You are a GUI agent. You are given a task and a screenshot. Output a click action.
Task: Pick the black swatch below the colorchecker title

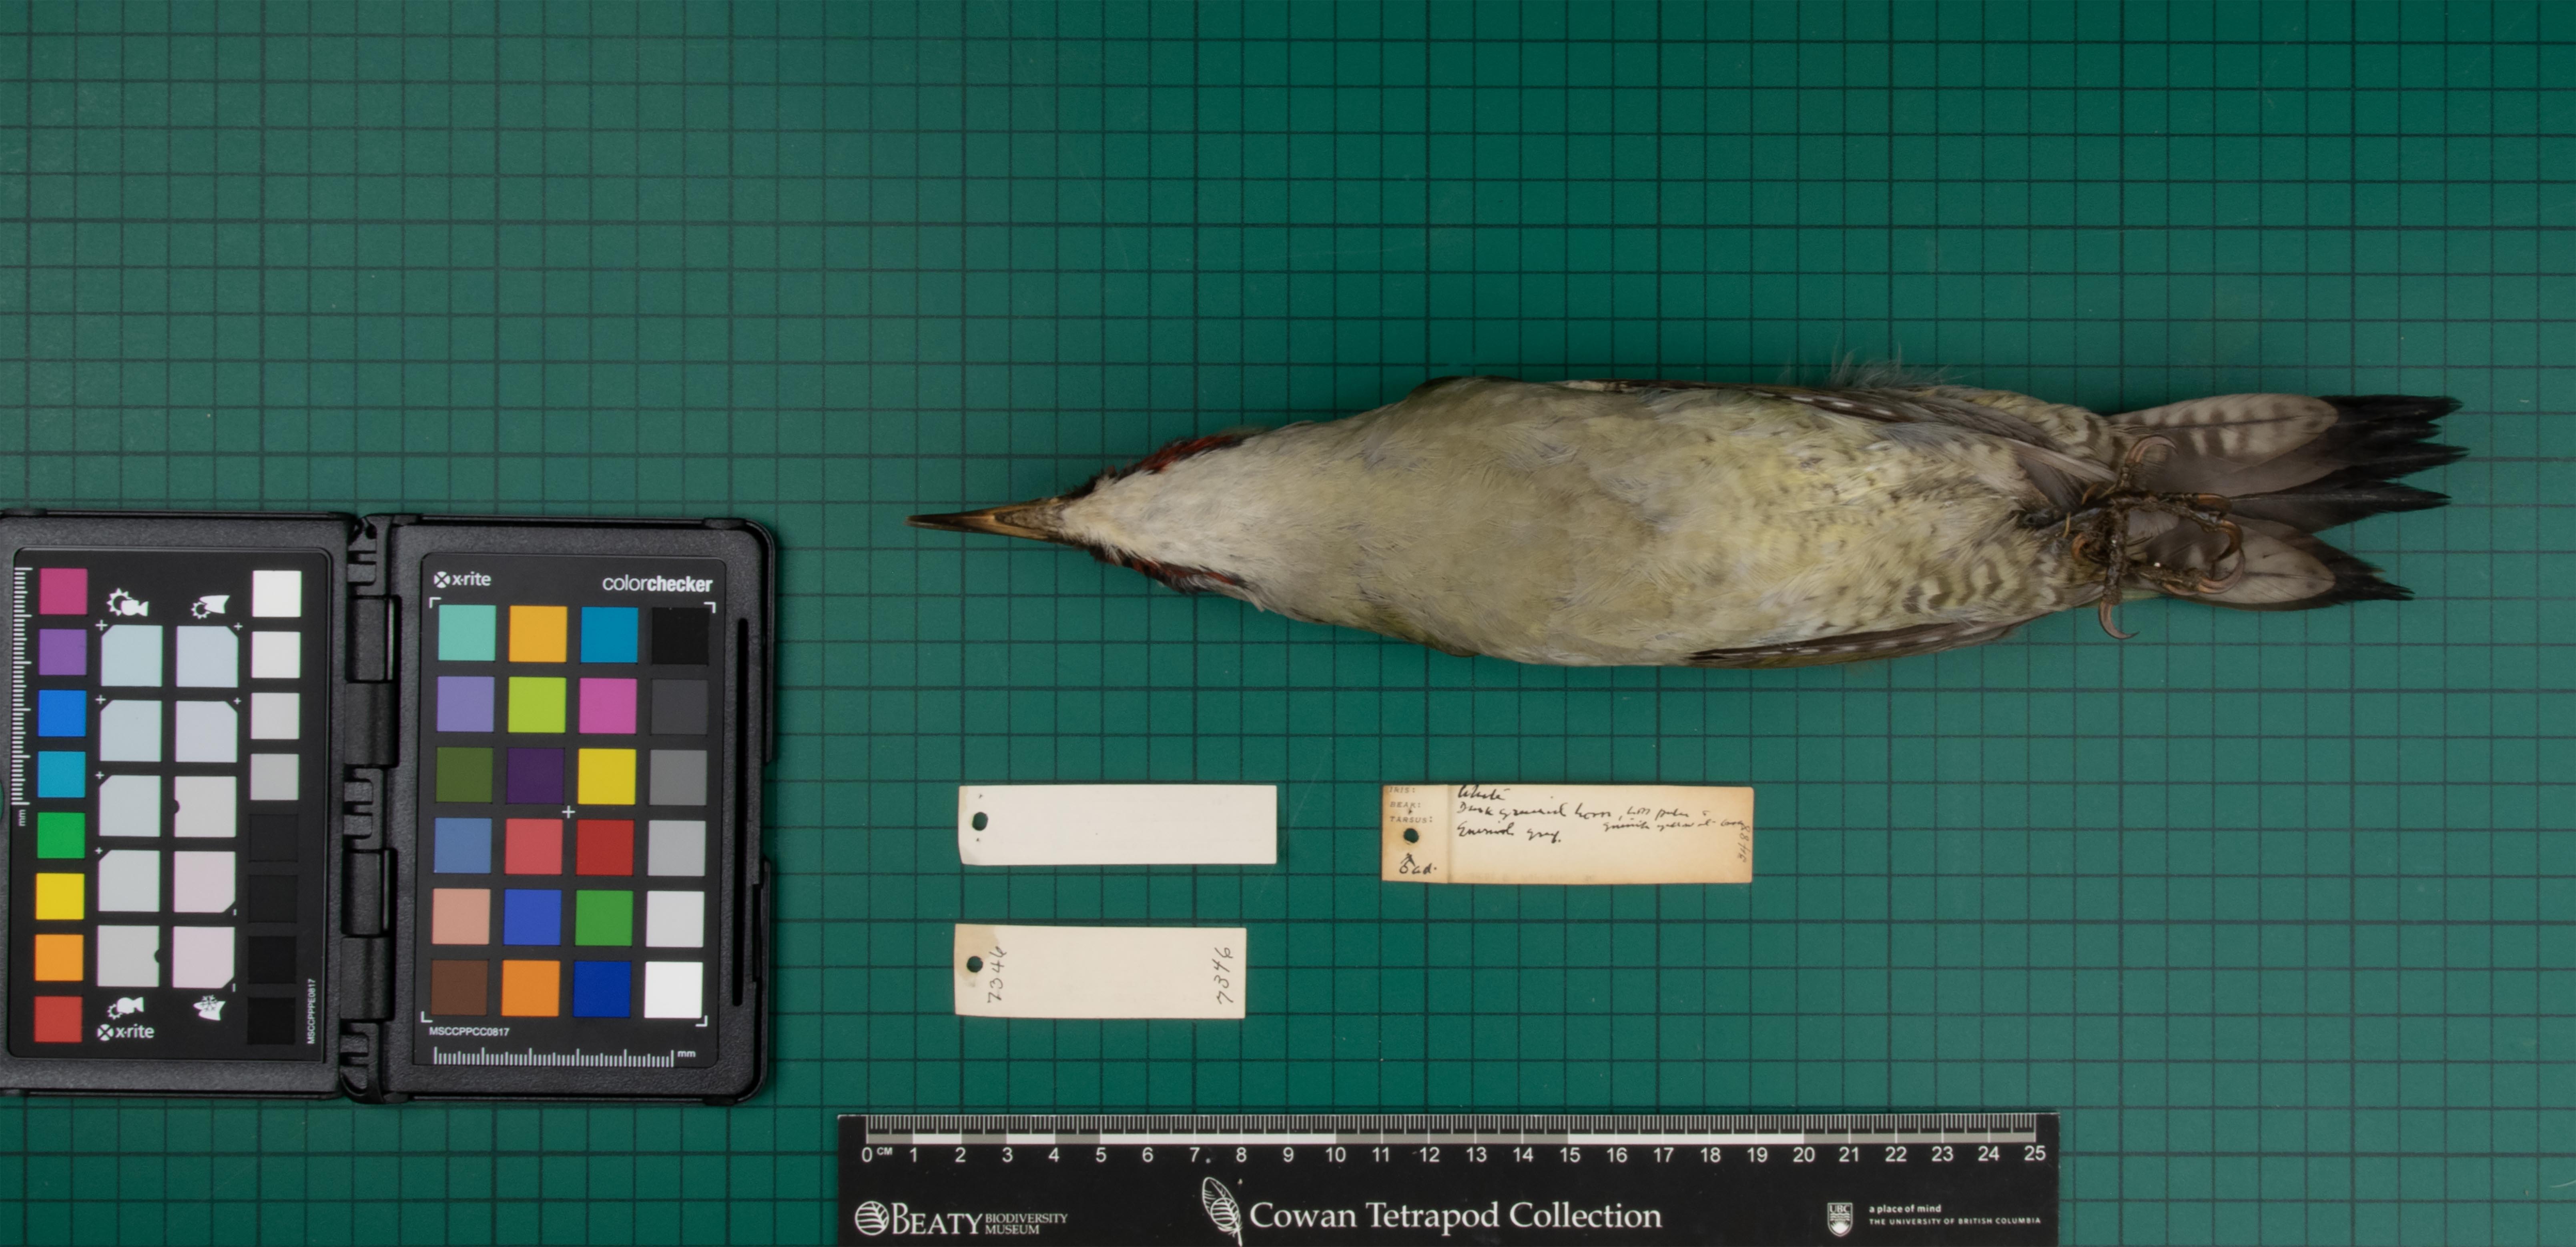coord(681,636)
